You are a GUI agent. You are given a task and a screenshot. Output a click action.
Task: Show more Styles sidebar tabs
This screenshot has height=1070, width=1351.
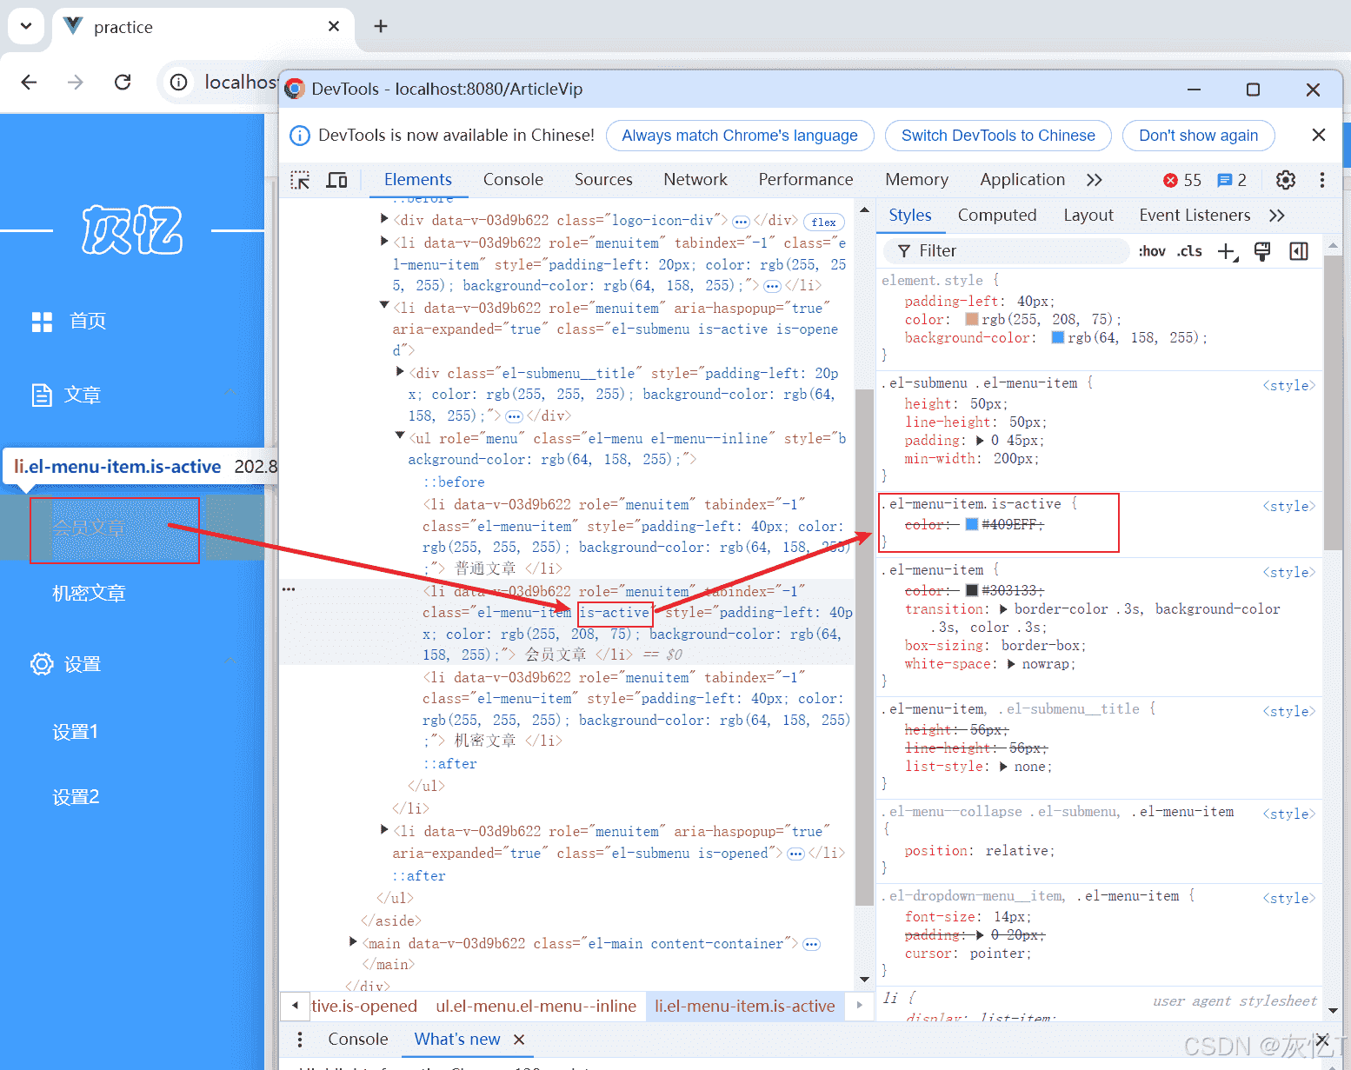1276,216
